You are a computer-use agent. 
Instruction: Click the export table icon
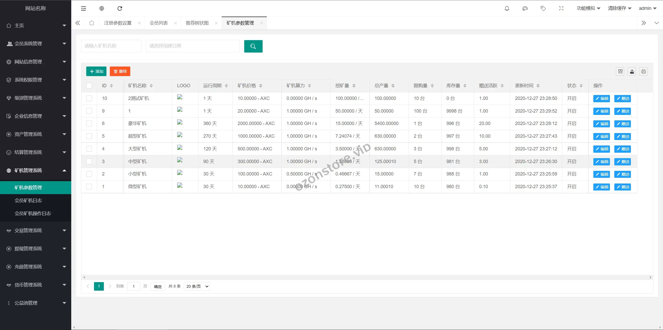pos(632,71)
